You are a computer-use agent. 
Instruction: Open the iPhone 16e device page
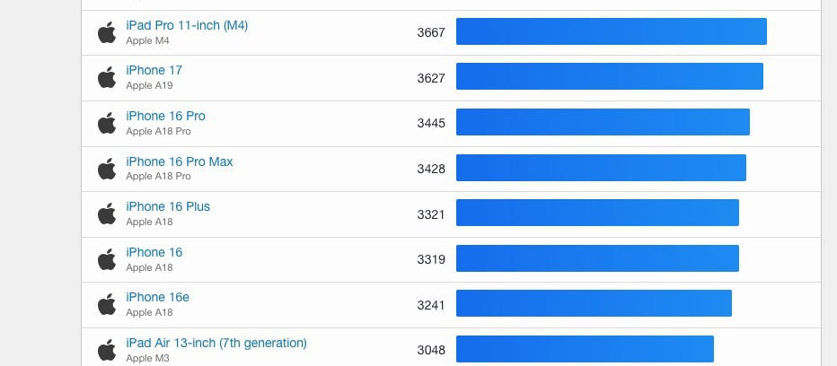point(158,297)
